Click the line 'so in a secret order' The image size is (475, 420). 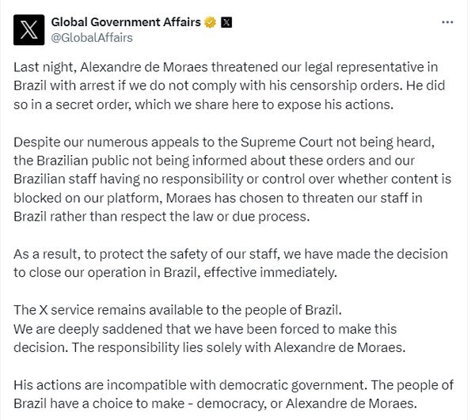pyautogui.click(x=203, y=104)
